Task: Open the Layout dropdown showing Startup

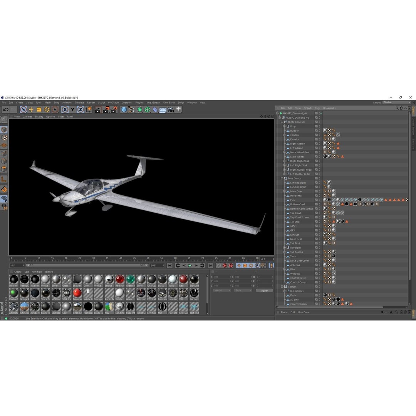Action: pyautogui.click(x=396, y=102)
